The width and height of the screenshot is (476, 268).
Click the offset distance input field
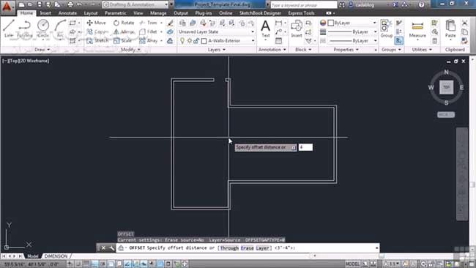pos(305,147)
